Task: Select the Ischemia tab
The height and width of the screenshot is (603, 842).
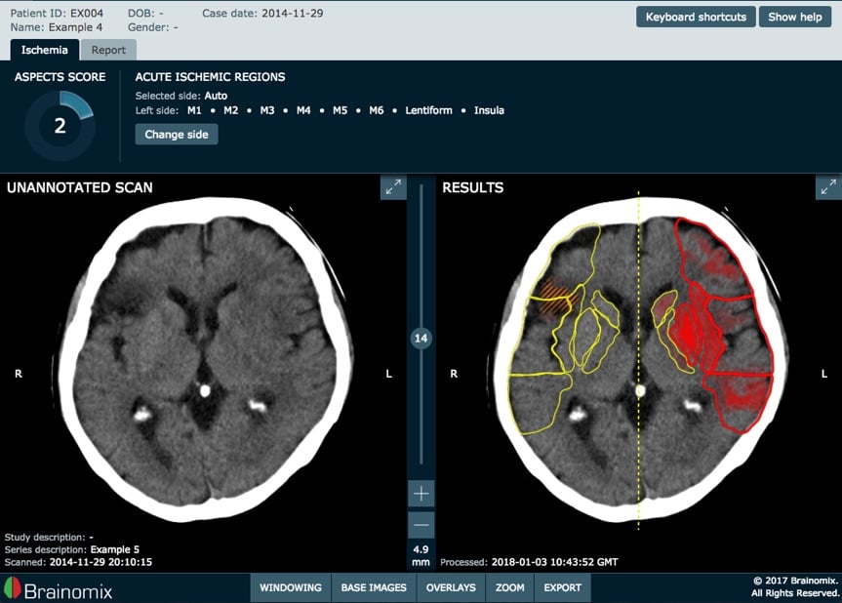Action: pos(45,50)
